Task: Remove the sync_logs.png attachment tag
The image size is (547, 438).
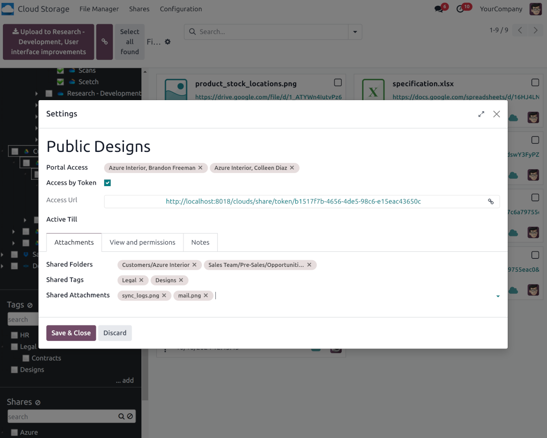Action: (164, 295)
